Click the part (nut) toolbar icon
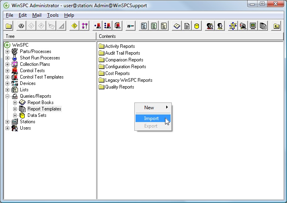This screenshot has width=287, height=203. (x=21, y=26)
